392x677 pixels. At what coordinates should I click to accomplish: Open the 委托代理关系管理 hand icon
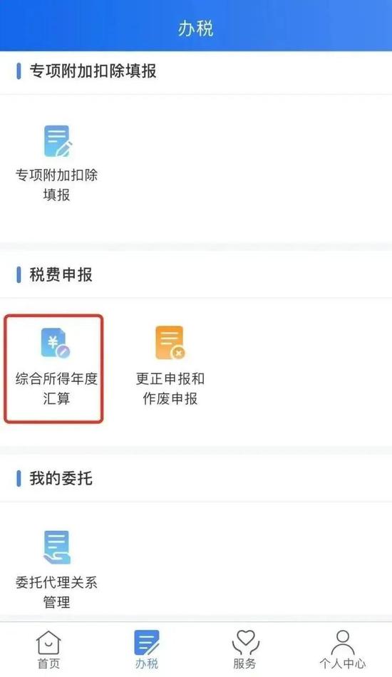(x=57, y=547)
